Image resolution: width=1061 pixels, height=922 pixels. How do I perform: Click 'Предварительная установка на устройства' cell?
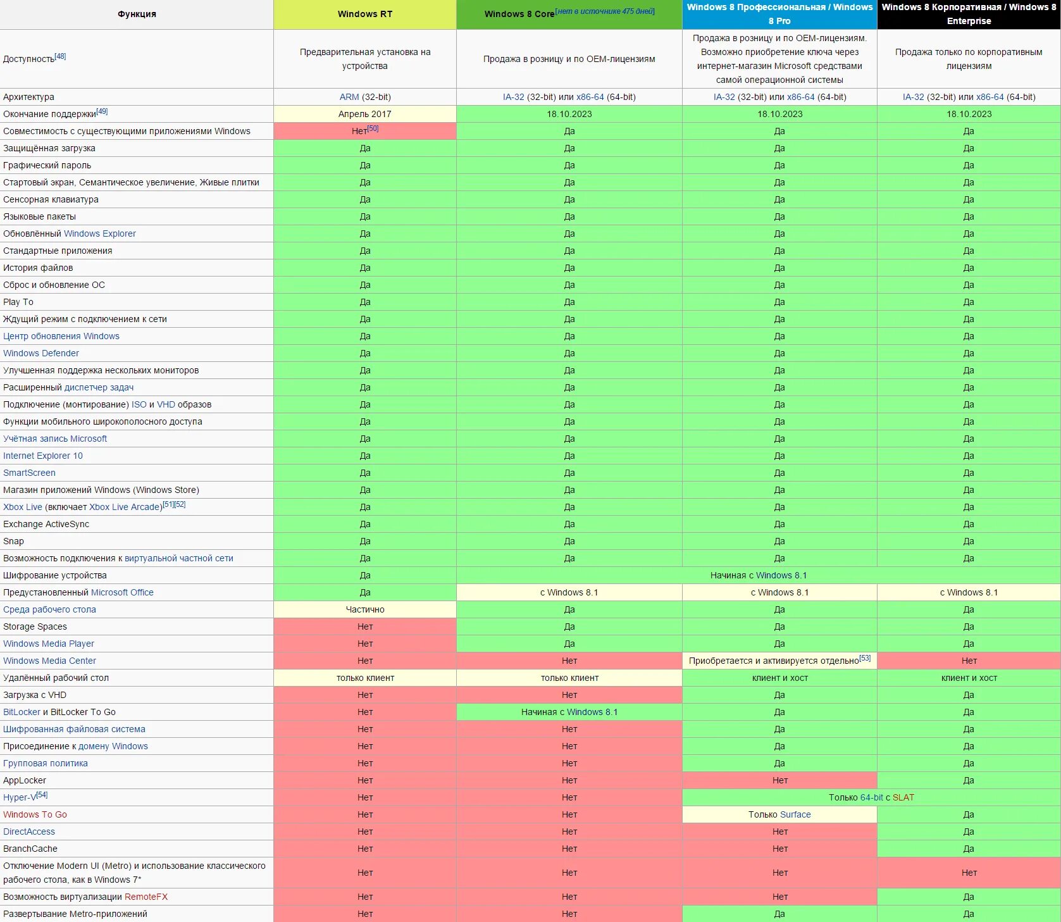tap(365, 59)
